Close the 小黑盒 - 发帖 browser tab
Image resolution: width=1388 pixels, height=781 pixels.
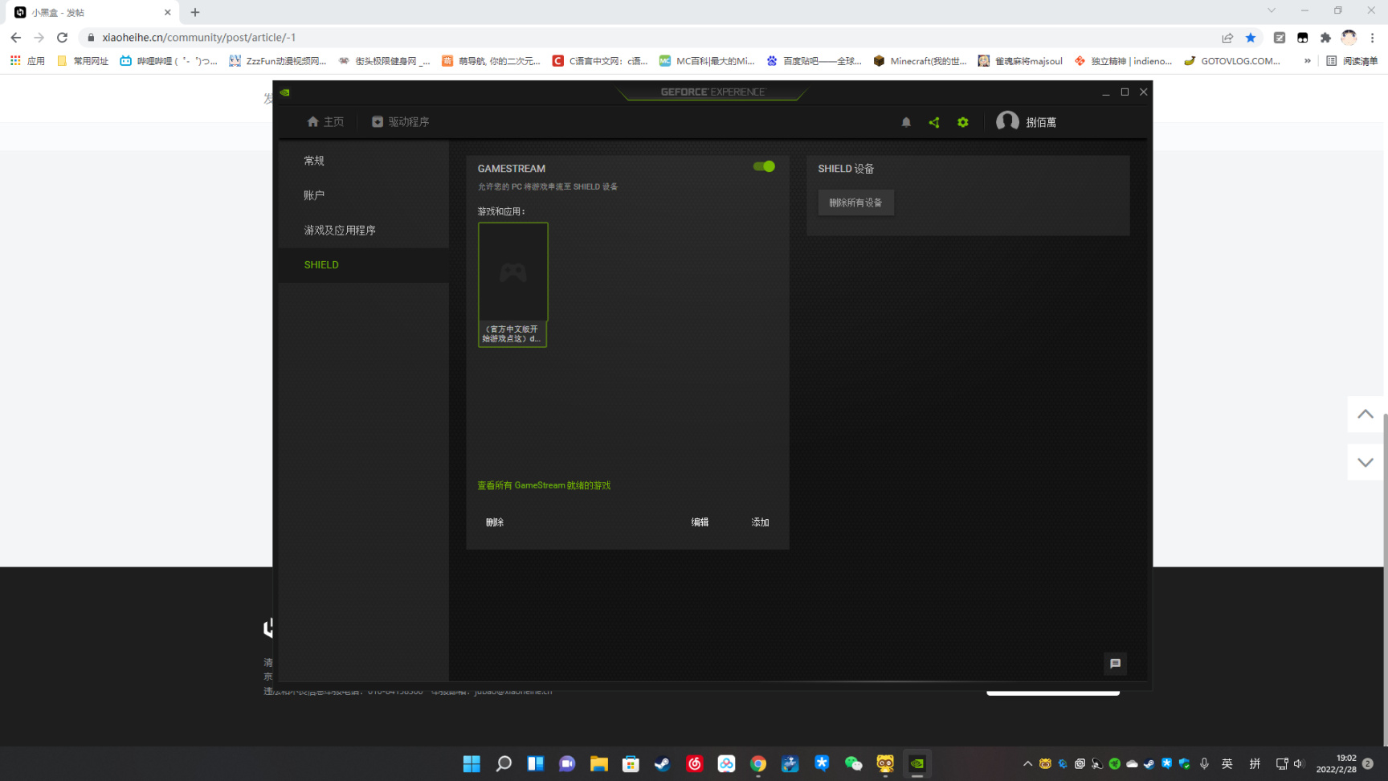click(168, 12)
